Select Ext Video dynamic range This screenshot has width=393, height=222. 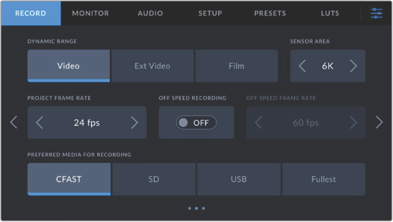click(x=152, y=66)
